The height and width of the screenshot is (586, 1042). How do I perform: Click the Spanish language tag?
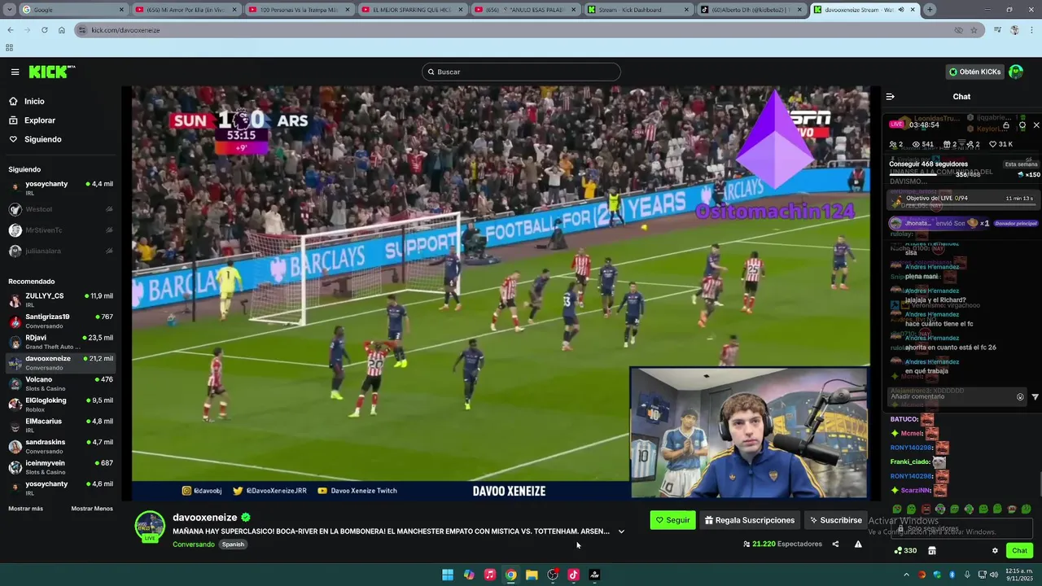(x=233, y=544)
